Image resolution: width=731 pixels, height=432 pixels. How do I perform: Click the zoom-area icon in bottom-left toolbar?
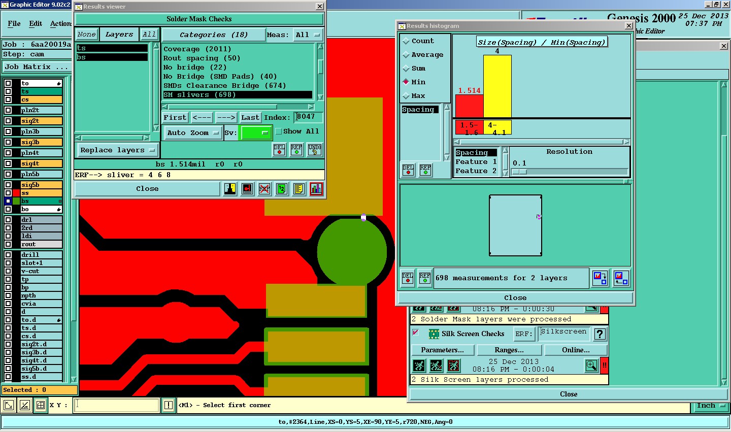coord(9,405)
